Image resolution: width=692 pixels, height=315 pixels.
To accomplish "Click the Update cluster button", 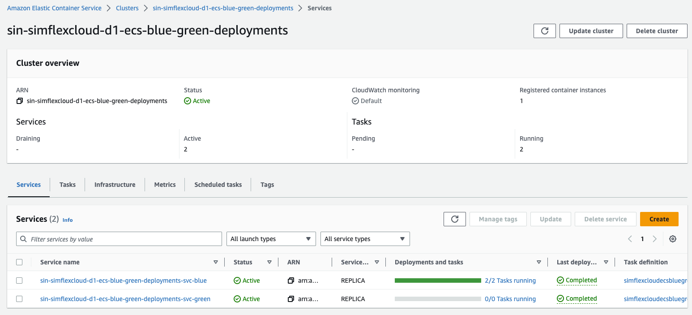I will pos(591,31).
